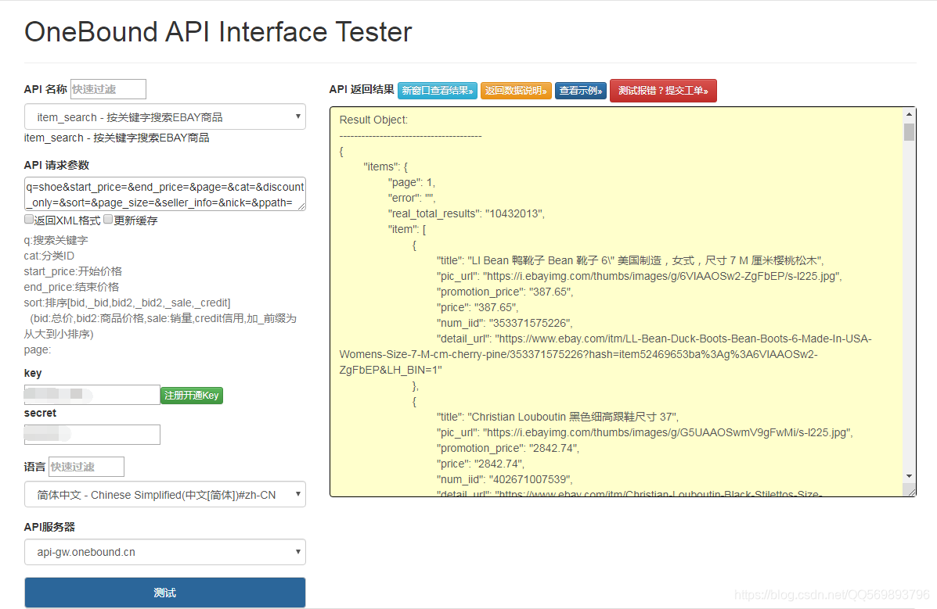This screenshot has height=609, width=937.
Task: Click the first item's "price": "387.65" line
Action: (478, 307)
